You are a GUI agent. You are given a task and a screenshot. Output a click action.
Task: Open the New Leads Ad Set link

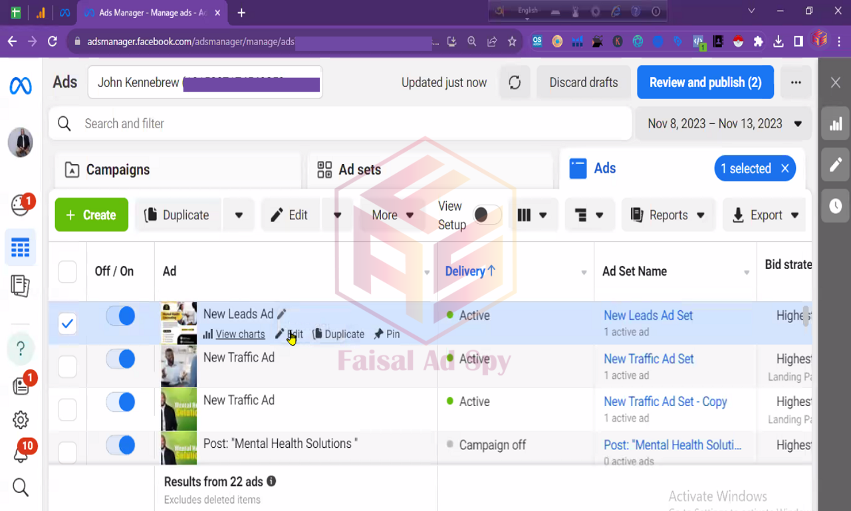tap(648, 316)
